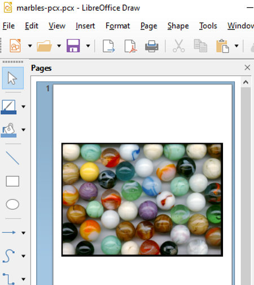The height and width of the screenshot is (285, 254).
Task: Click the Pages panel scroll up arrow
Action: [x=246, y=82]
